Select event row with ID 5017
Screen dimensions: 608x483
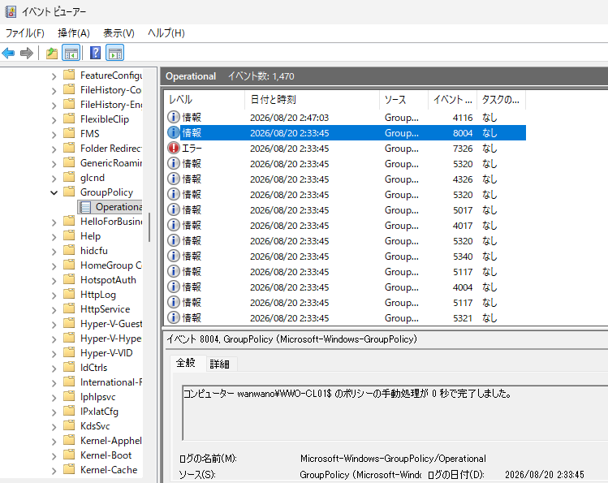pyautogui.click(x=345, y=210)
